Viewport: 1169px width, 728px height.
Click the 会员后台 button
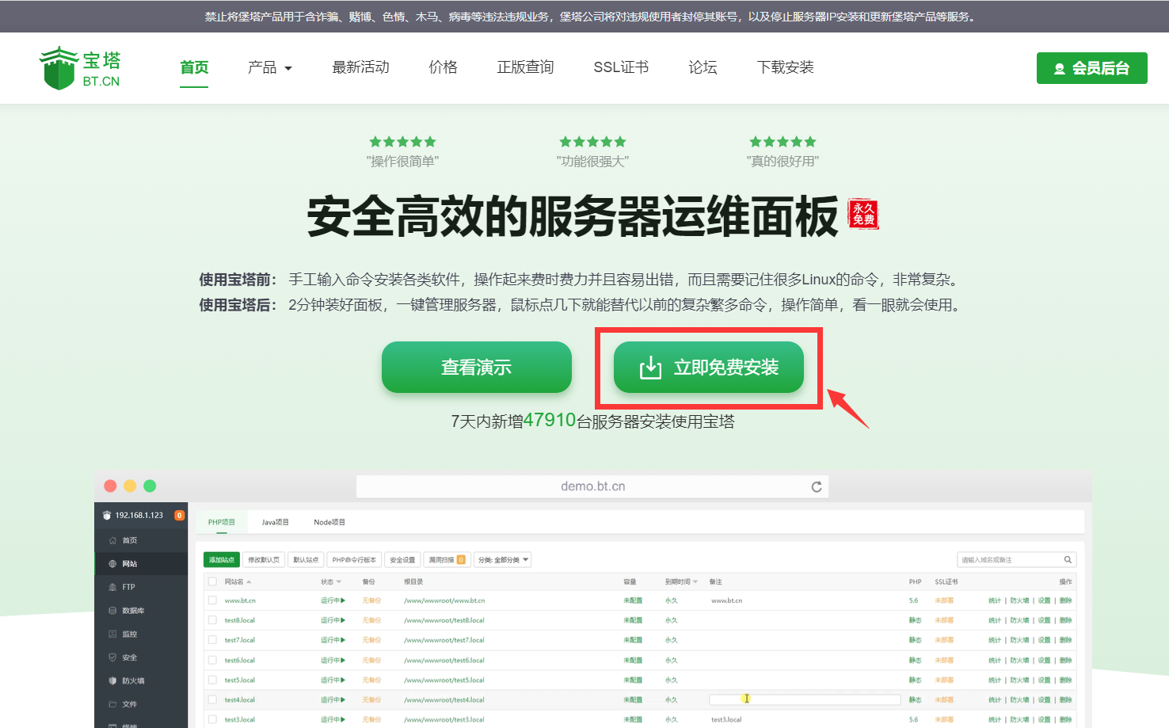point(1092,68)
